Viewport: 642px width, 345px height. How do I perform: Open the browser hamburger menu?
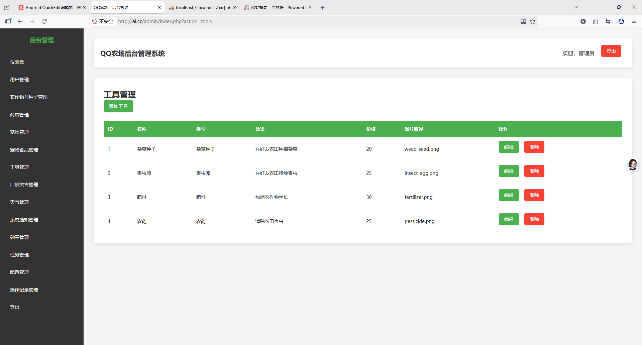tap(634, 21)
